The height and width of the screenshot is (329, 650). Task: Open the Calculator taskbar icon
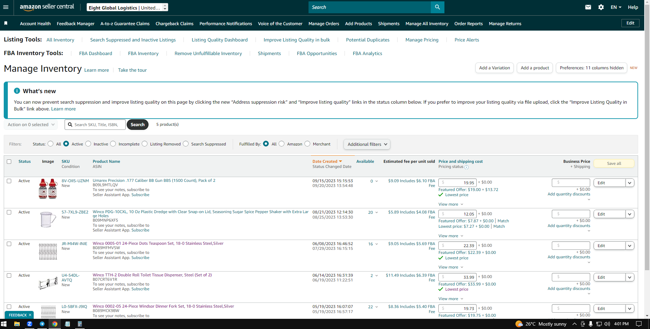(x=80, y=324)
